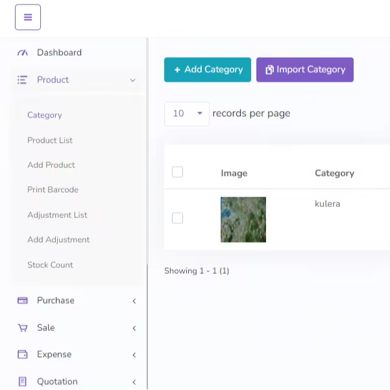390x390 pixels.
Task: Collapse the Product menu chevron
Action: [x=133, y=80]
